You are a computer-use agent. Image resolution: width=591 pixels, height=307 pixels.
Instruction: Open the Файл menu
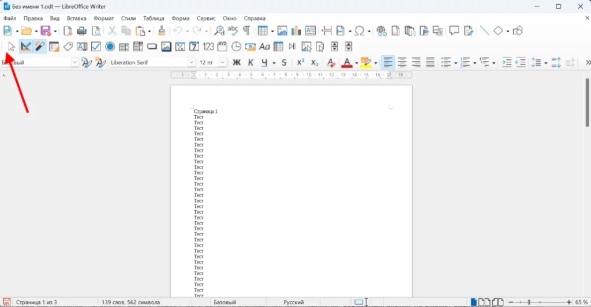point(10,18)
